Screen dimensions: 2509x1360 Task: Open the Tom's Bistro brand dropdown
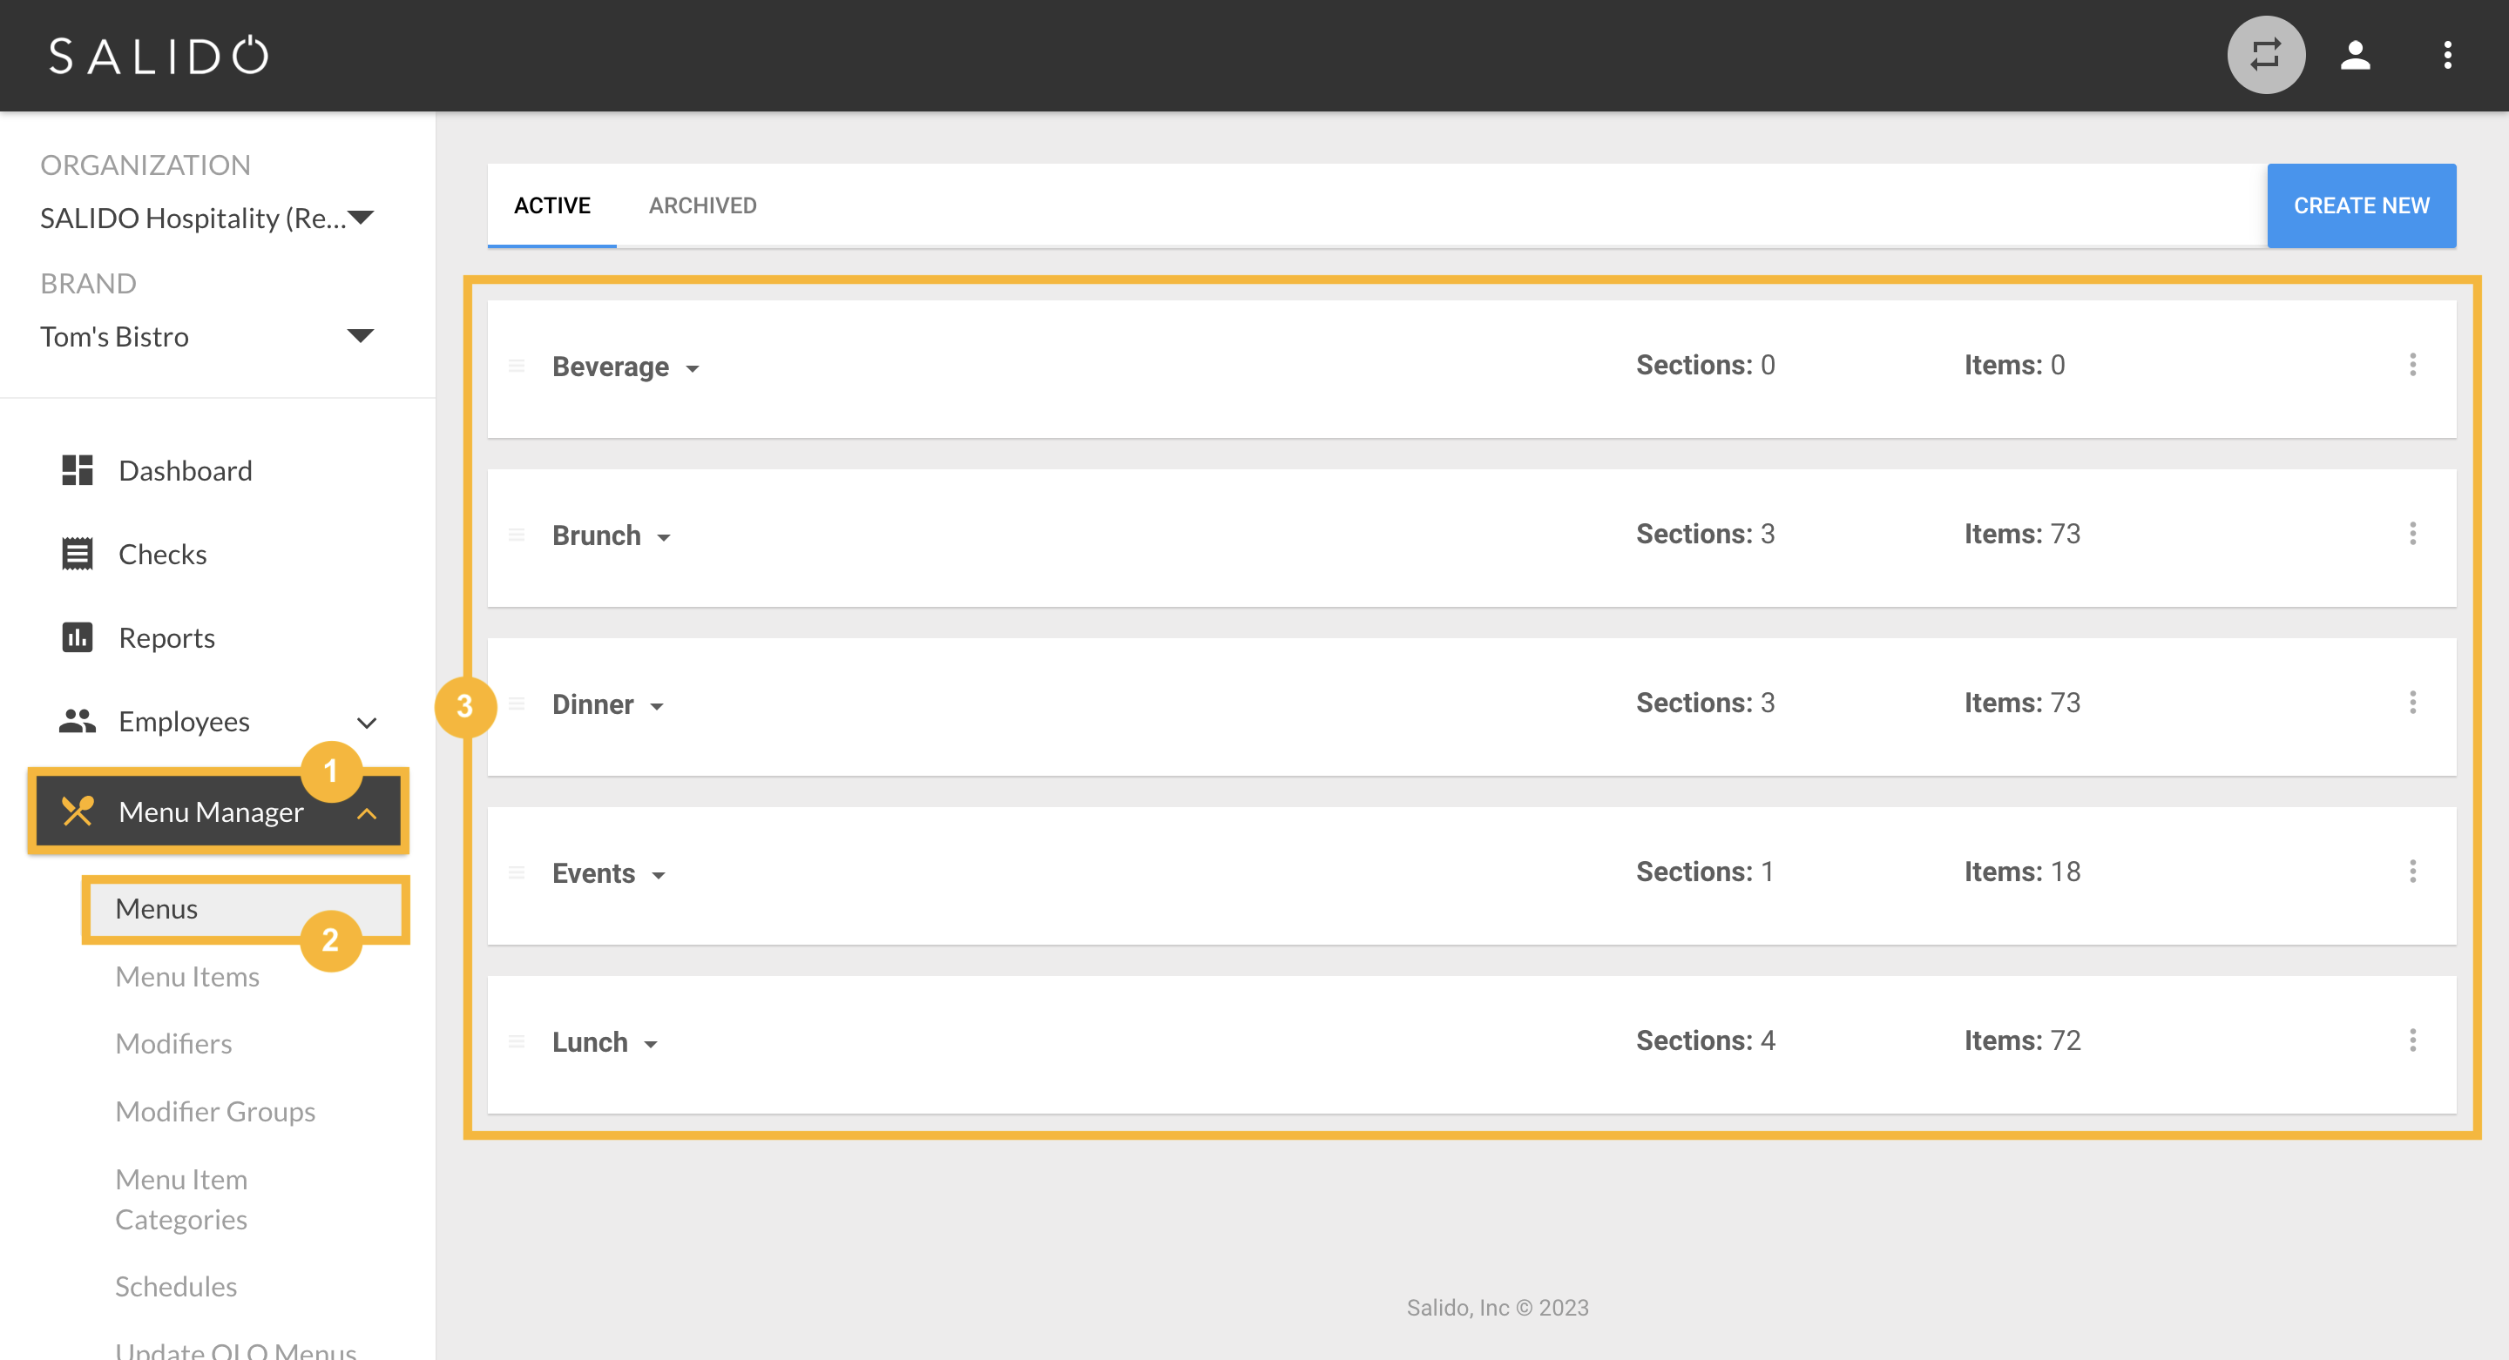(361, 335)
